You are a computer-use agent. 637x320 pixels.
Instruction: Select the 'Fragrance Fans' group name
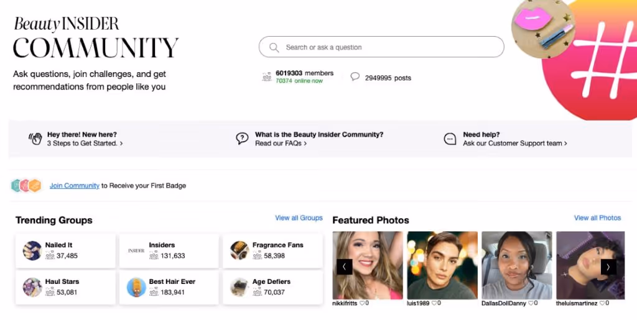pyautogui.click(x=278, y=245)
